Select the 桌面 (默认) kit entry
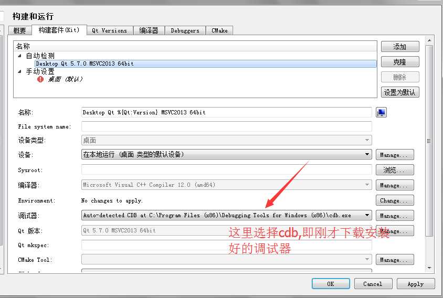The image size is (443, 298). pyautogui.click(x=65, y=79)
